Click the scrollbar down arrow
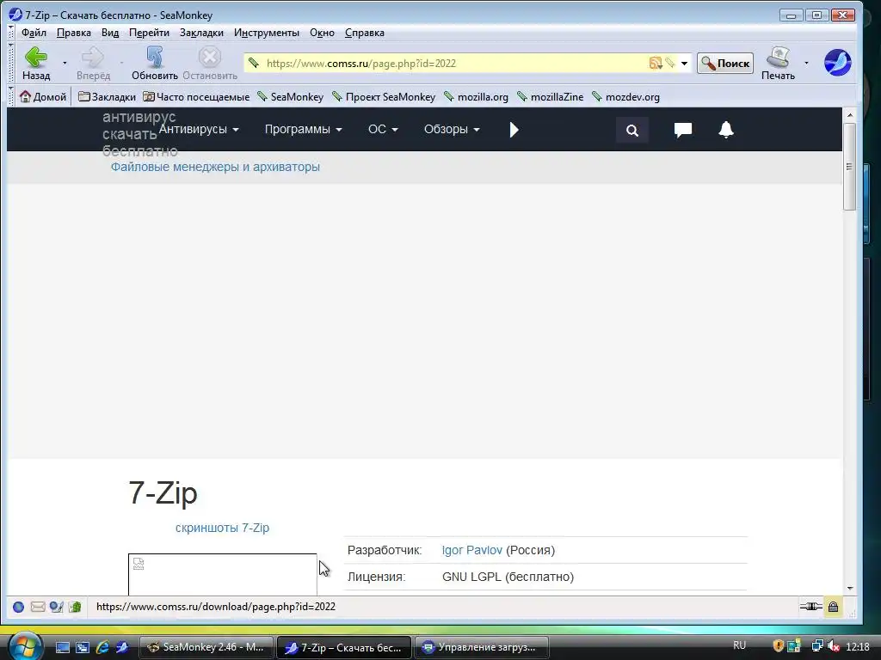The image size is (881, 660). (849, 588)
